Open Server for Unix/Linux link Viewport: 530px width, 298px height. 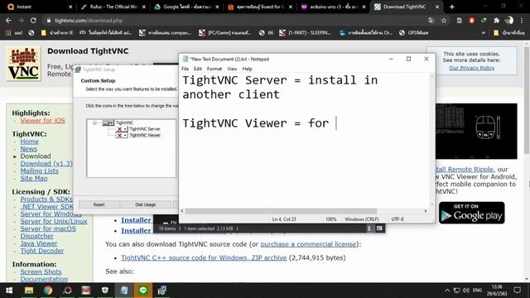click(x=54, y=221)
